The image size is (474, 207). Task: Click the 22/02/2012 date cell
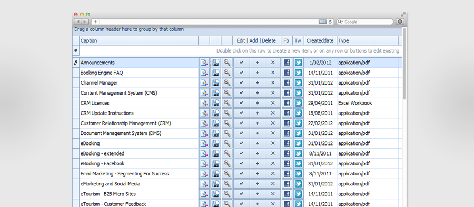tap(320, 123)
